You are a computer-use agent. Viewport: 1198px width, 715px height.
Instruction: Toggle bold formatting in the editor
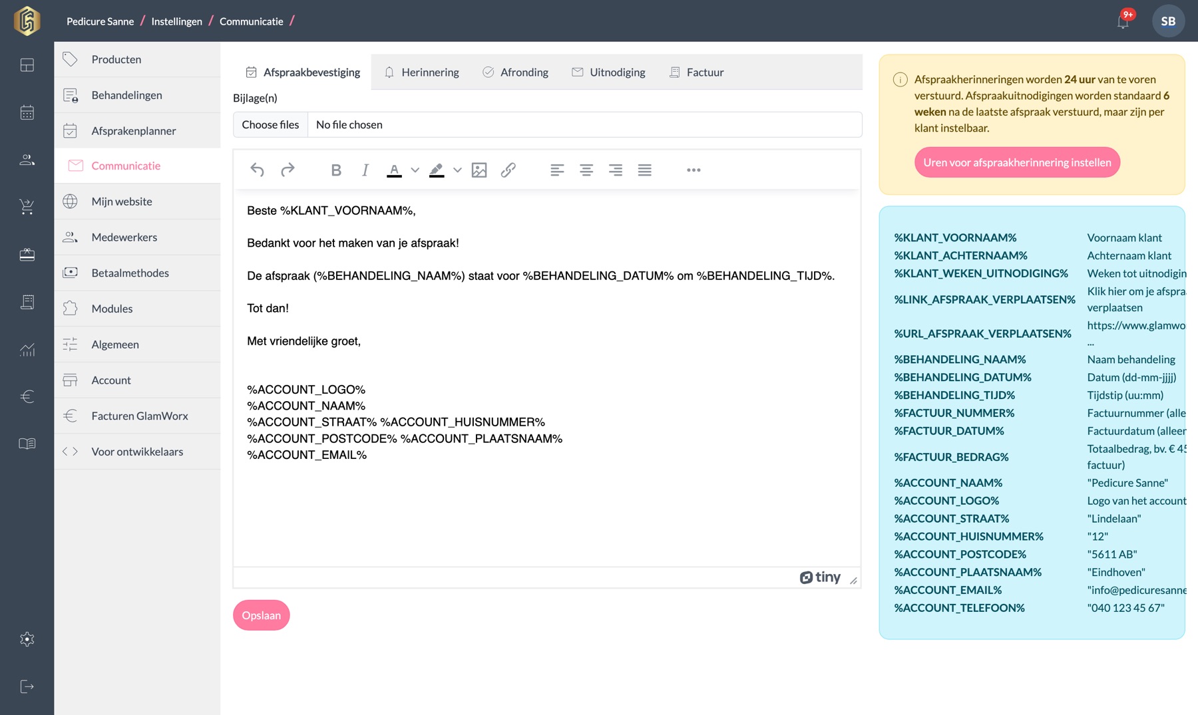click(336, 170)
